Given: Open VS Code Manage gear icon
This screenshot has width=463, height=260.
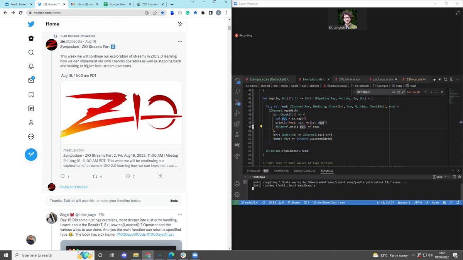Looking at the screenshot, I should [237, 195].
